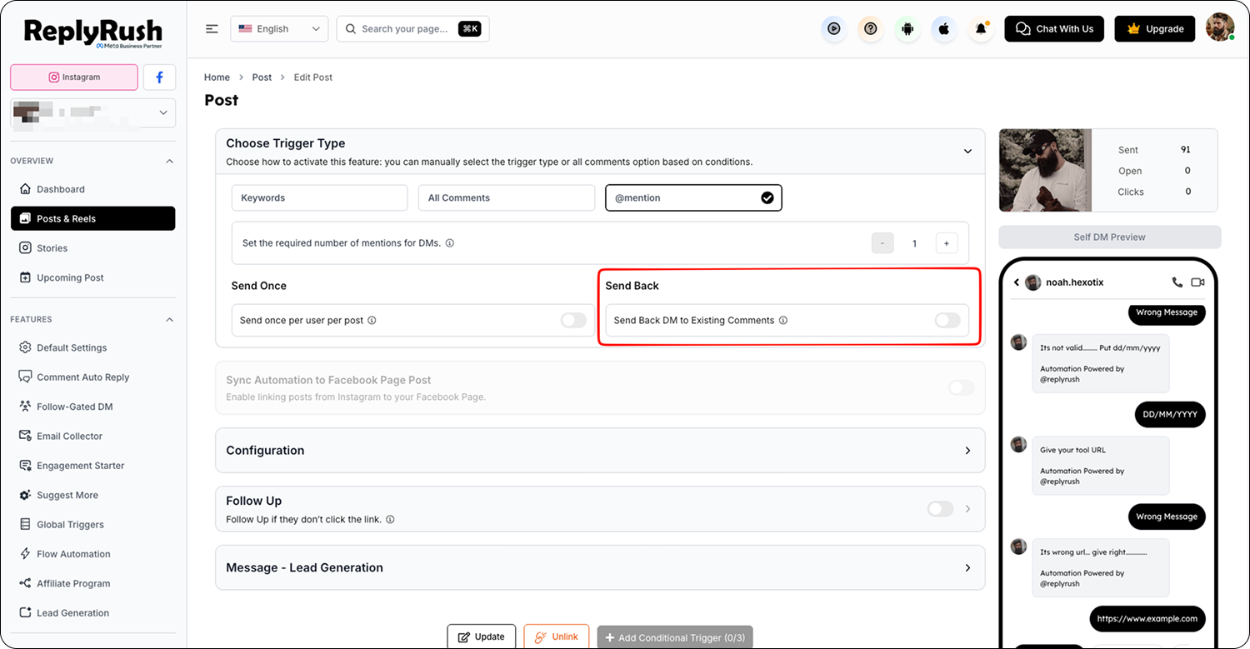The height and width of the screenshot is (649, 1250).
Task: Open Comment Auto Reply
Action: tap(93, 377)
